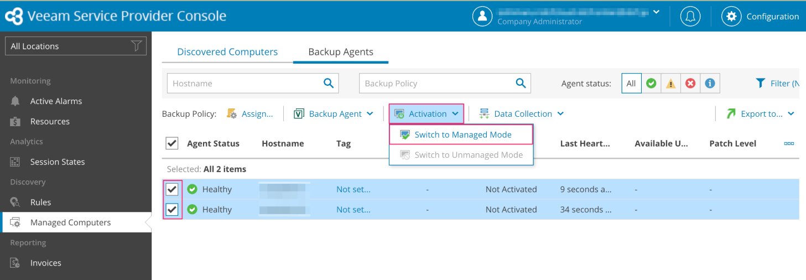This screenshot has width=806, height=280.
Task: Click the Filter funnel icon
Action: click(x=760, y=83)
